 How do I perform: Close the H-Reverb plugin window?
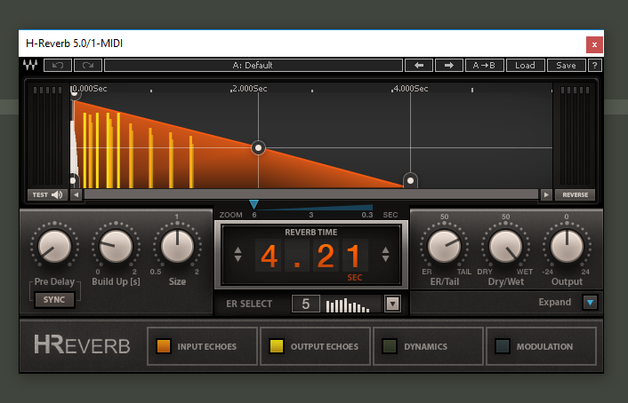click(594, 44)
